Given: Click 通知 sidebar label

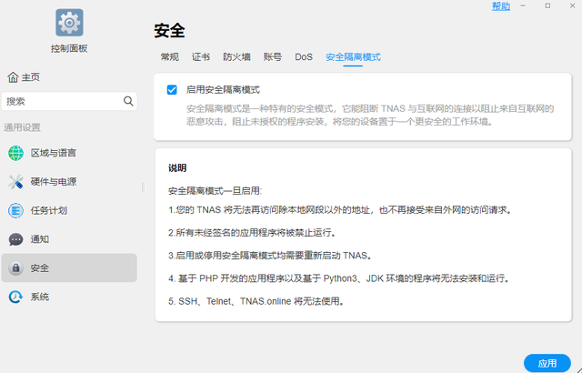Looking at the screenshot, I should (x=40, y=239).
